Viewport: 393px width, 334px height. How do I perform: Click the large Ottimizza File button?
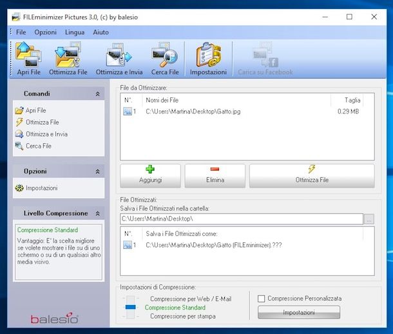[x=312, y=175]
